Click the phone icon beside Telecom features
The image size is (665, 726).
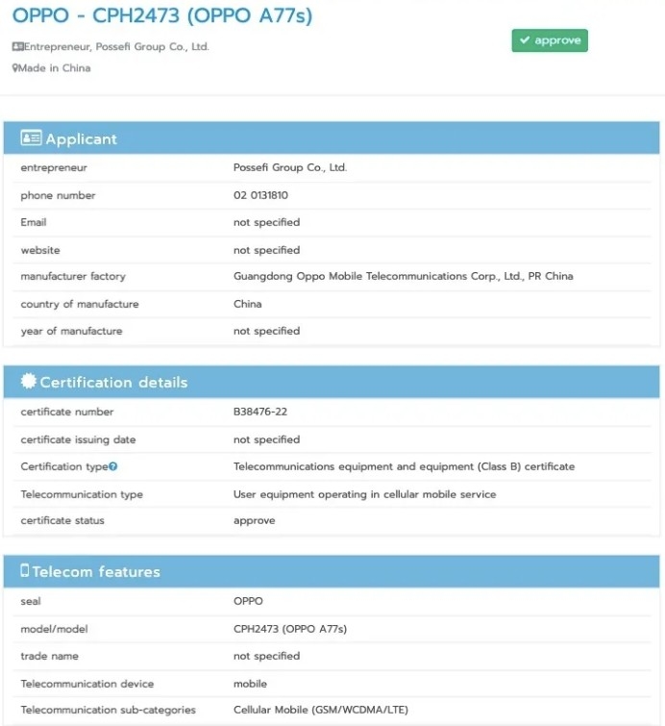(x=25, y=571)
